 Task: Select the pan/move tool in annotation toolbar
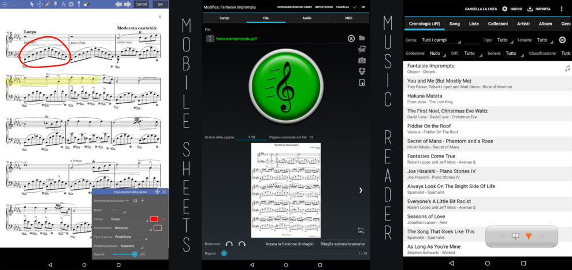point(40,4)
